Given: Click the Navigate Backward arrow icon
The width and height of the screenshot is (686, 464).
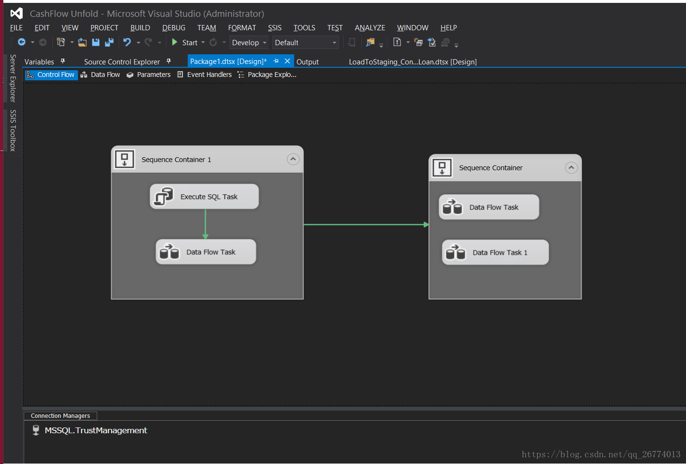Looking at the screenshot, I should [22, 42].
